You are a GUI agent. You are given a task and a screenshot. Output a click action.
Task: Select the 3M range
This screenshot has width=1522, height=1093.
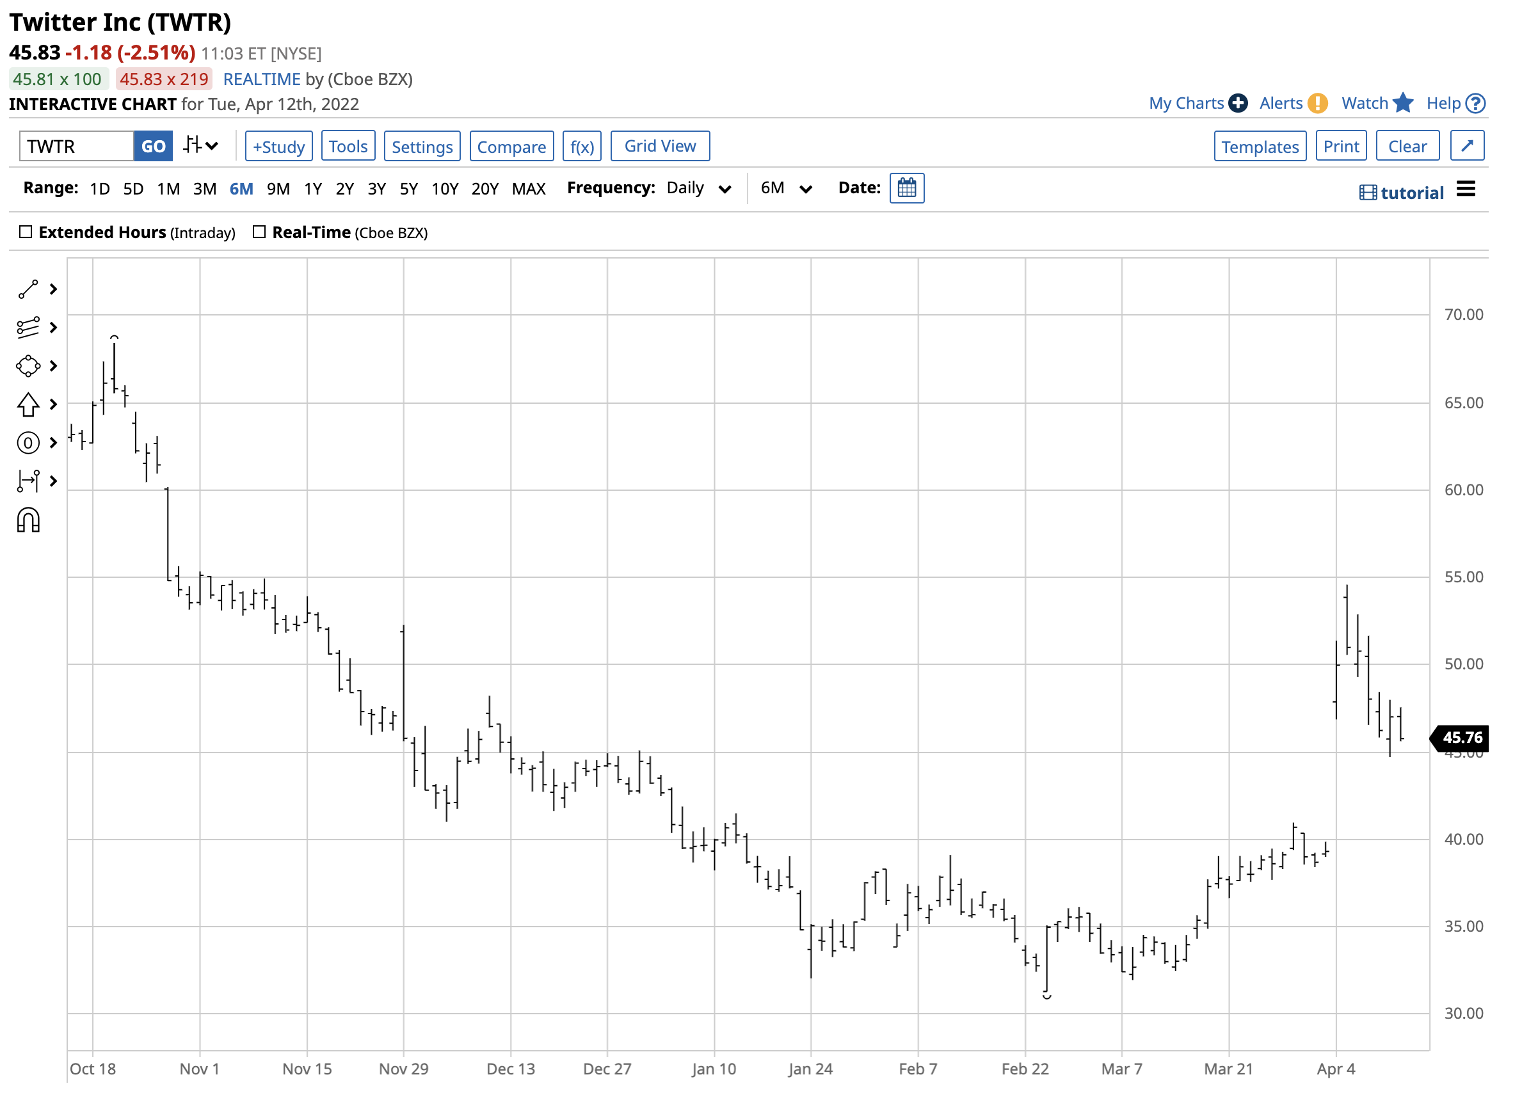tap(205, 189)
